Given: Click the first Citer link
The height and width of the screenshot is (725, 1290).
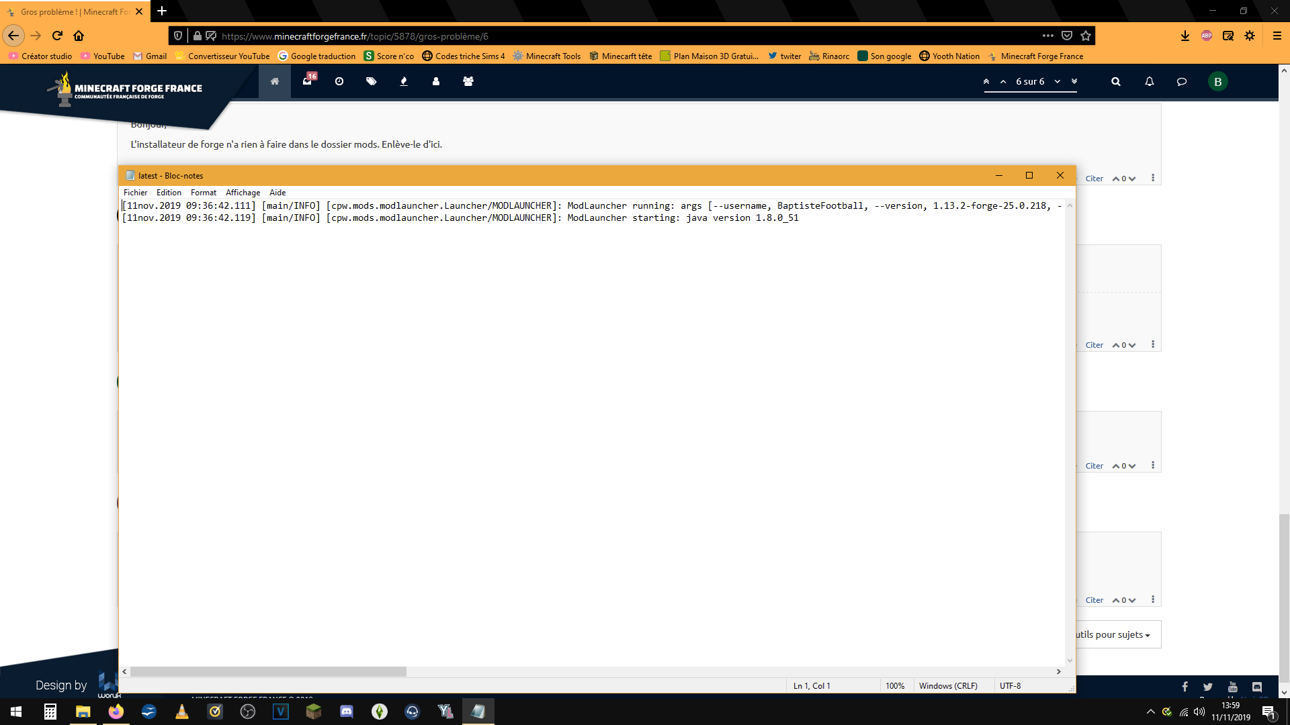Looking at the screenshot, I should pyautogui.click(x=1094, y=179).
